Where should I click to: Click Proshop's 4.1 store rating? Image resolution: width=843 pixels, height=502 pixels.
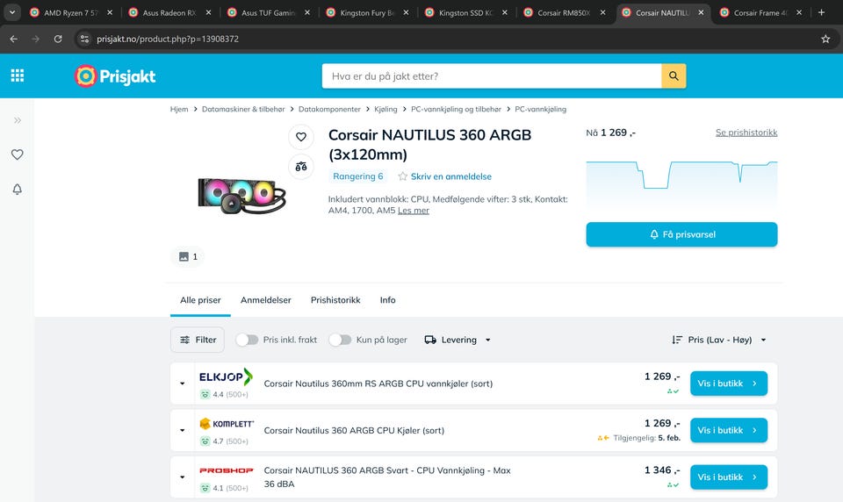tap(224, 488)
